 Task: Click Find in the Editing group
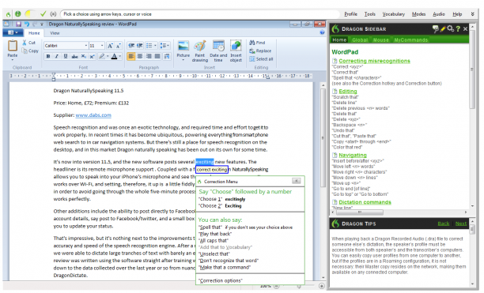coord(257,43)
